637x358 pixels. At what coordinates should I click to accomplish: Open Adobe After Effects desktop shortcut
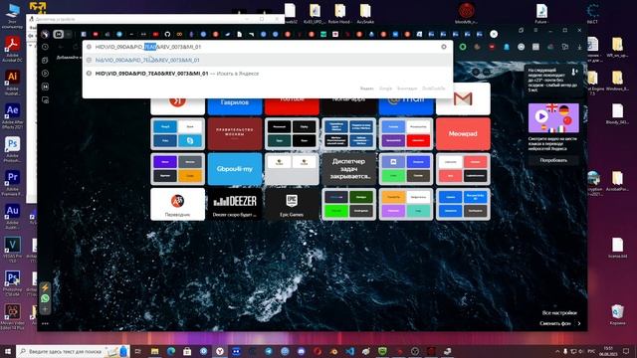(12, 116)
